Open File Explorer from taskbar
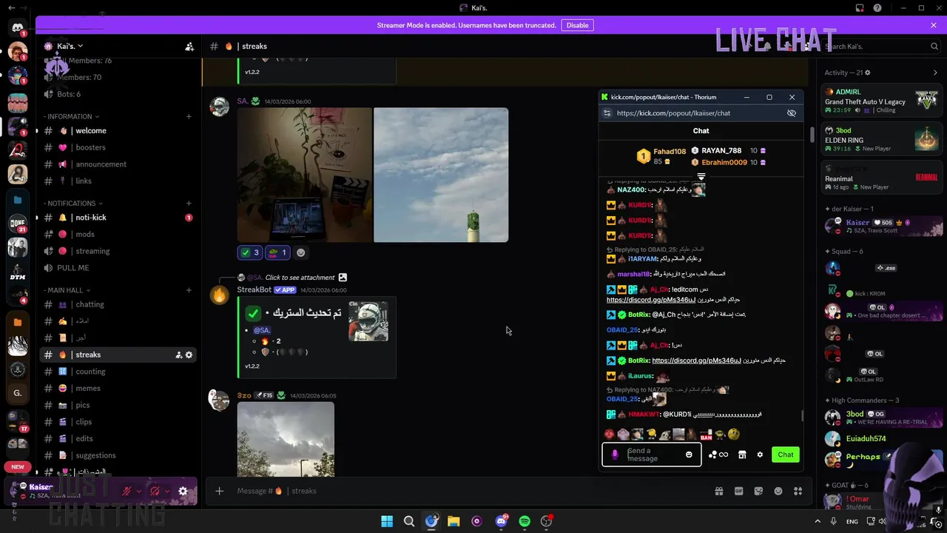This screenshot has width=947, height=533. (454, 521)
